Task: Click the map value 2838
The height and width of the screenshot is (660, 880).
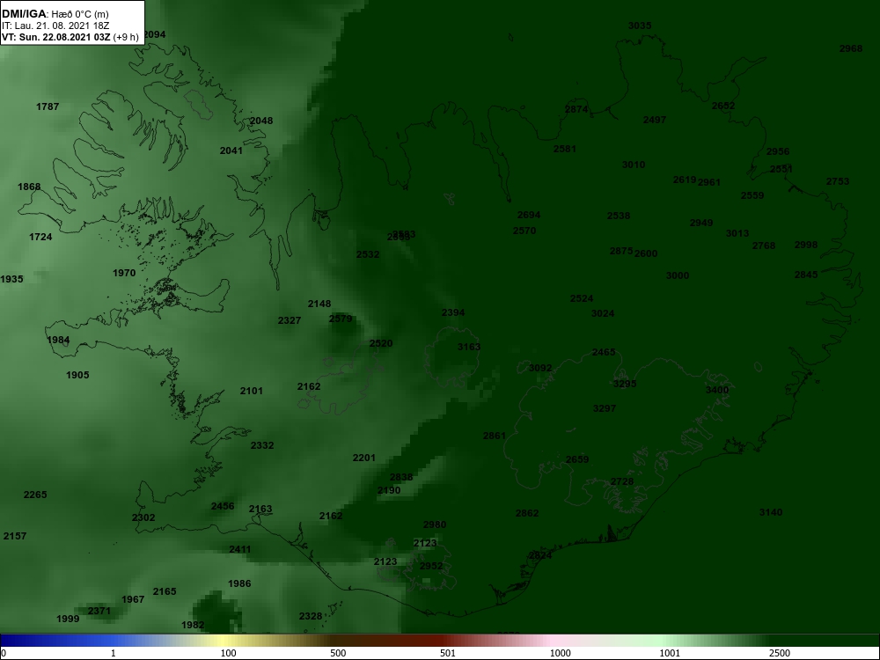Action: tap(401, 477)
